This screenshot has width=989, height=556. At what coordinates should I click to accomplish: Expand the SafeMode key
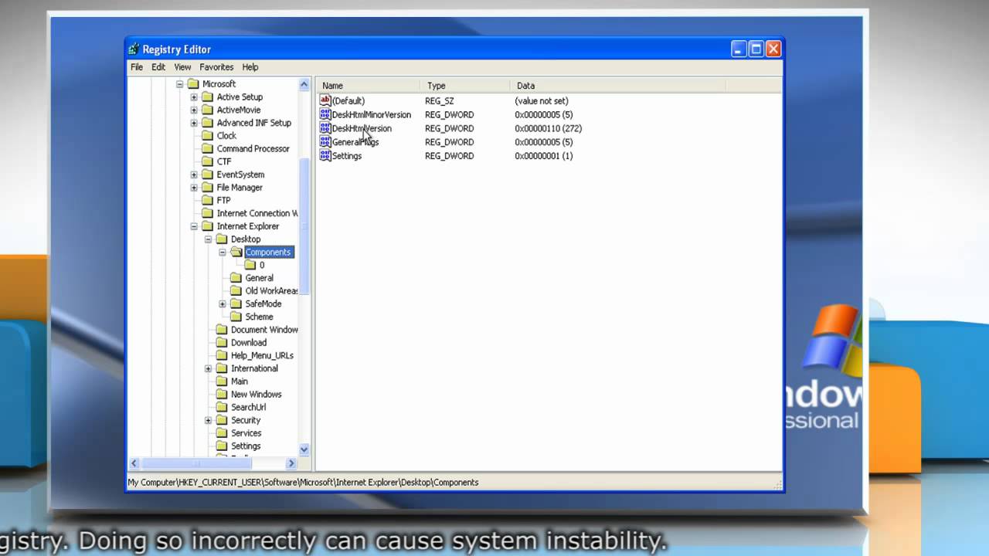pos(223,304)
